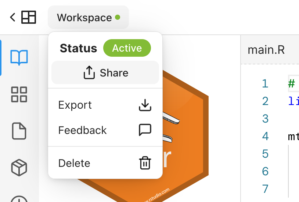Open the file page sidebar icon
Screen dimensions: 299x202
pyautogui.click(x=19, y=131)
